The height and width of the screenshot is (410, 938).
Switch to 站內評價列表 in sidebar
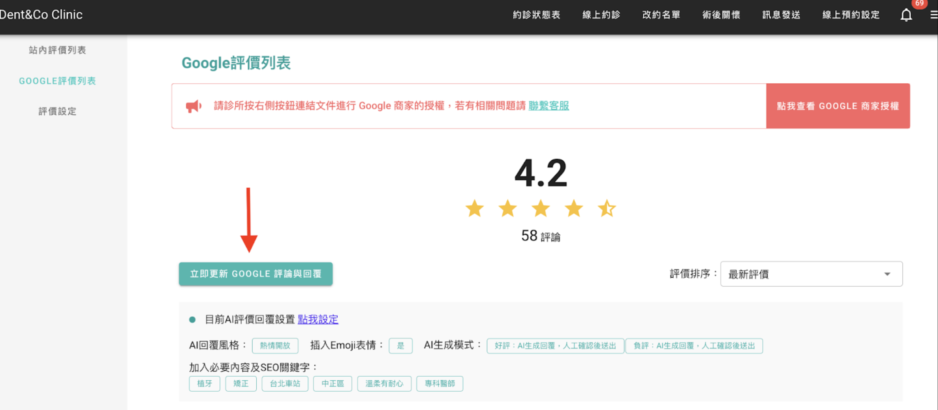[x=57, y=50]
